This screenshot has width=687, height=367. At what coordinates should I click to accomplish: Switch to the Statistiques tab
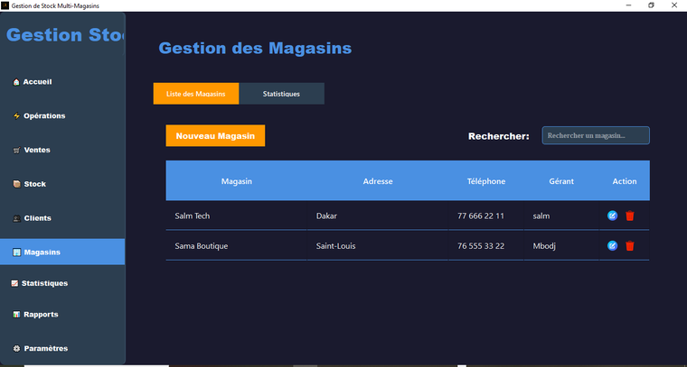[x=281, y=94]
